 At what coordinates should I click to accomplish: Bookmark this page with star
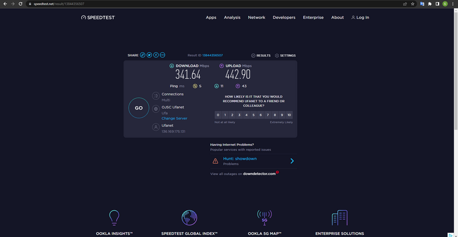click(x=412, y=4)
